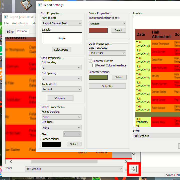The height and width of the screenshot is (180, 180).
Task: Expand the Table Width dropdown
Action: (61, 89)
